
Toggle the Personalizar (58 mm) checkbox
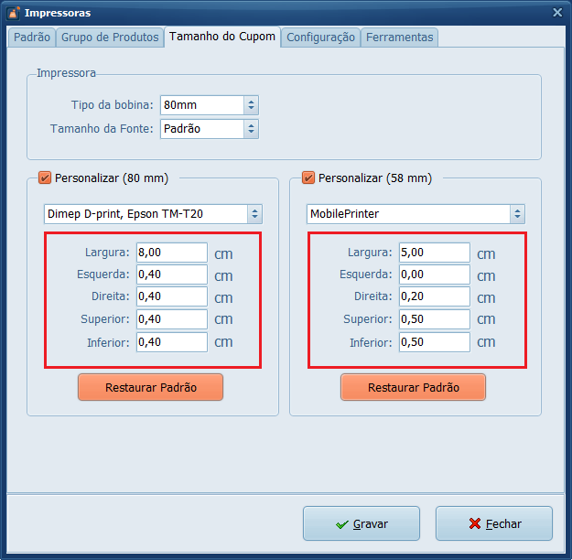[308, 178]
